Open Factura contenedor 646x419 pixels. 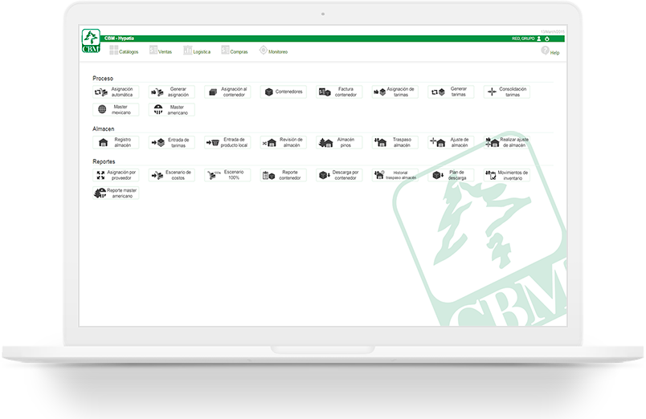pyautogui.click(x=339, y=92)
